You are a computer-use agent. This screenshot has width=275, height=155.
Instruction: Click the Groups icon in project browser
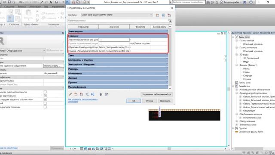[237, 128]
